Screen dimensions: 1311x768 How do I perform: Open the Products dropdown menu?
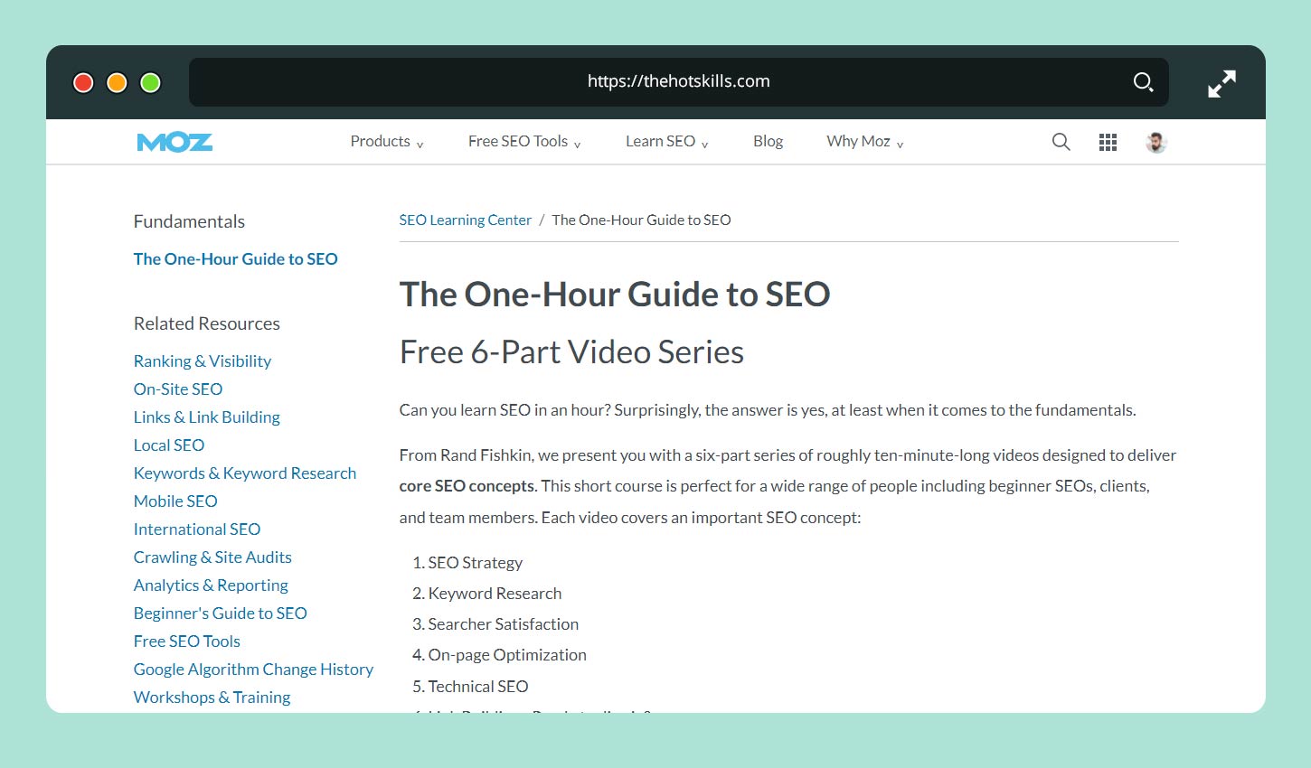tap(380, 141)
